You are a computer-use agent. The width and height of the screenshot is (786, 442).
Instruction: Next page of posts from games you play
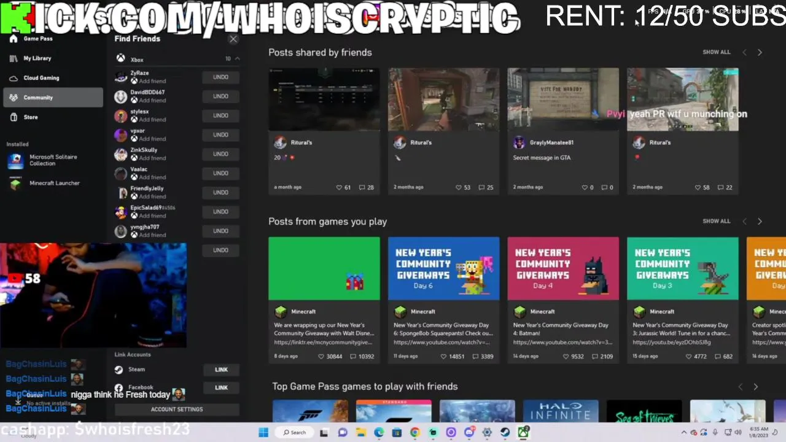[x=760, y=221]
